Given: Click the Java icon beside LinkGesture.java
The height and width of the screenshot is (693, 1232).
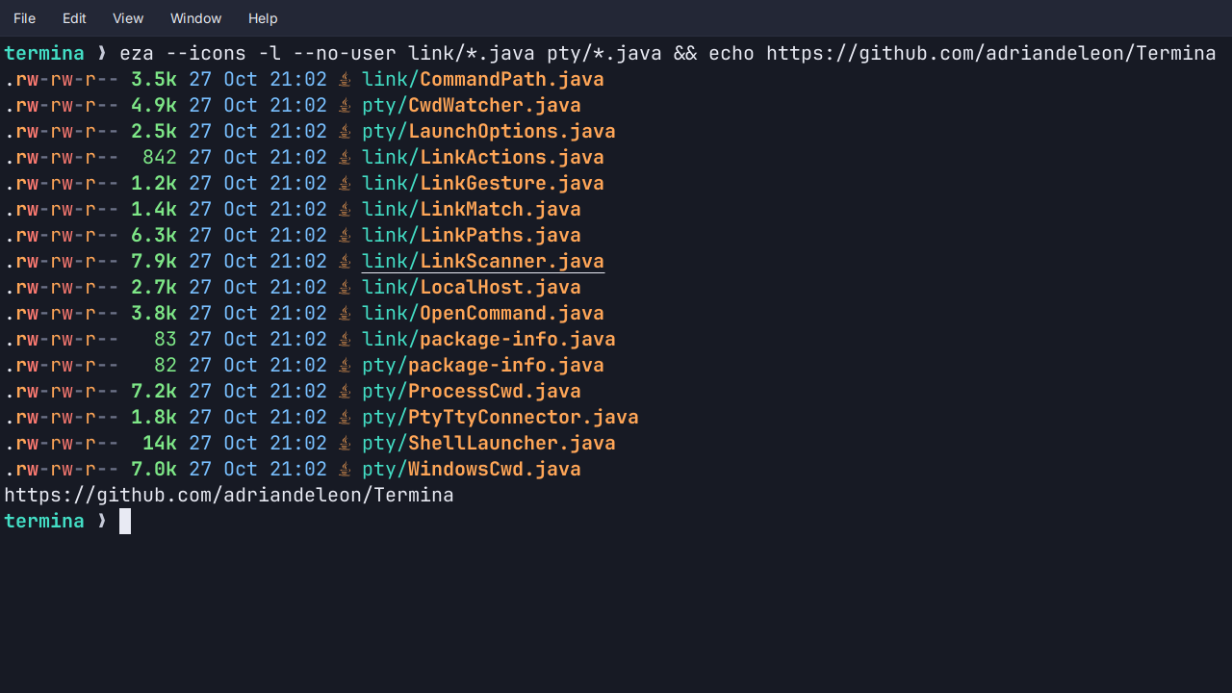Looking at the screenshot, I should coord(345,183).
